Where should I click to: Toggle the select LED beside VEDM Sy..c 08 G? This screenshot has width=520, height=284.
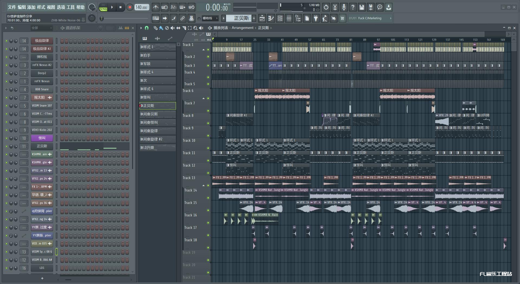(x=57, y=252)
